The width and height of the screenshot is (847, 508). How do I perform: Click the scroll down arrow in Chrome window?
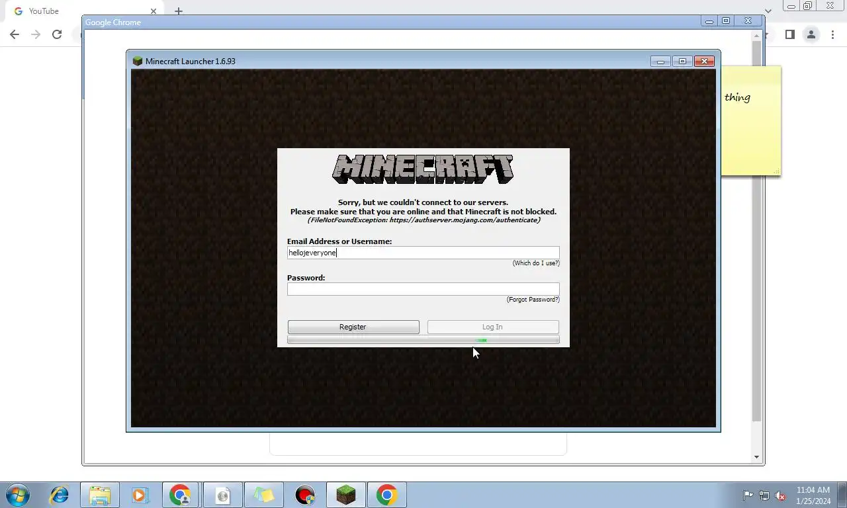(757, 457)
